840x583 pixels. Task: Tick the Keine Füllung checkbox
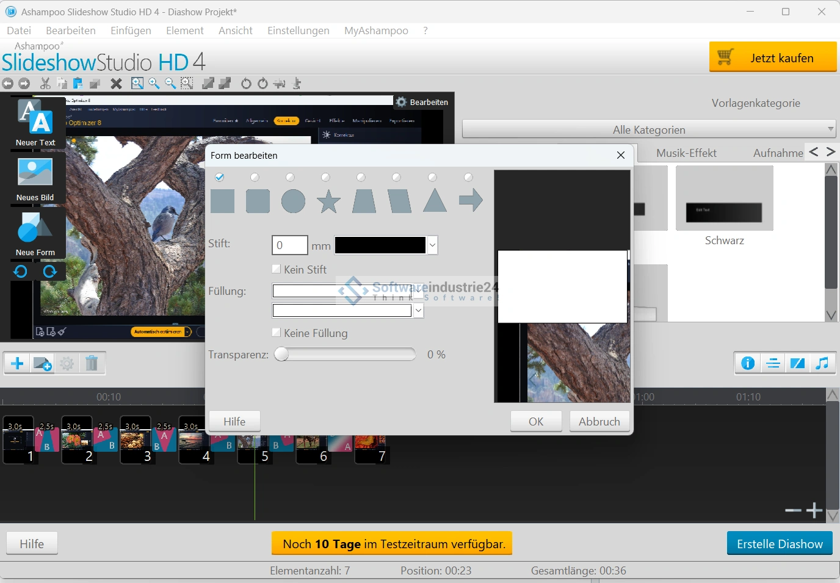277,333
